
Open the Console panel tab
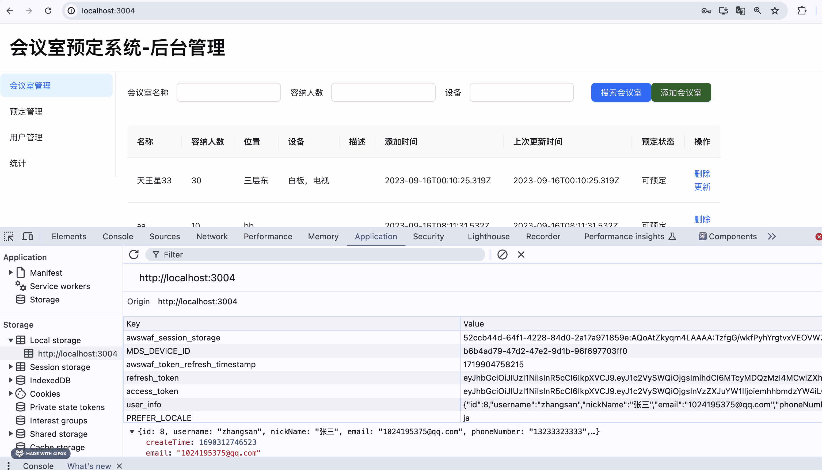click(x=118, y=237)
